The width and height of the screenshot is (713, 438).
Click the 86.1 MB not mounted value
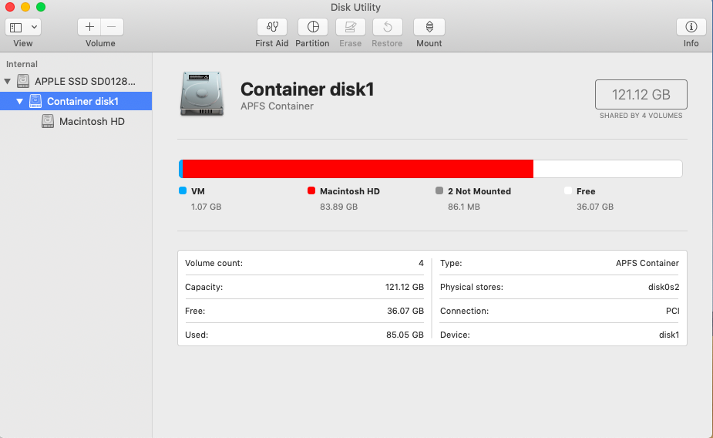coord(464,207)
